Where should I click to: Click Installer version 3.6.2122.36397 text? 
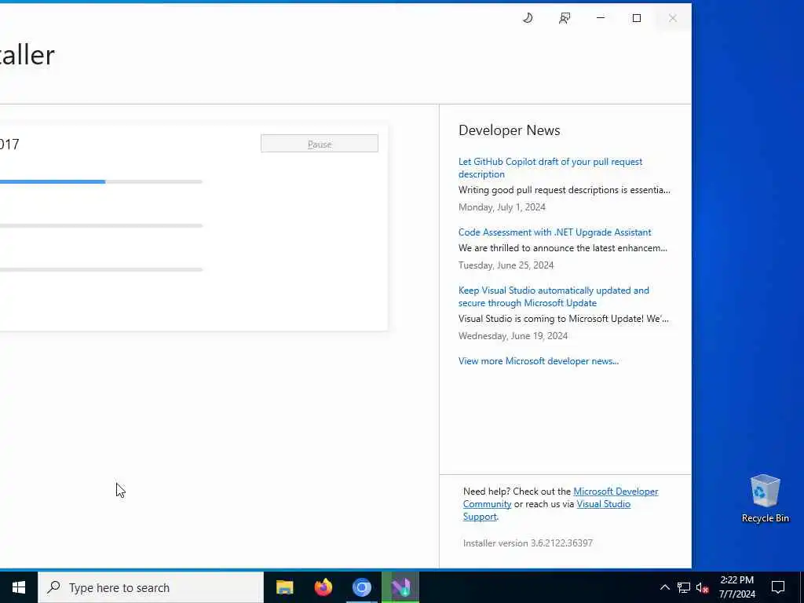click(528, 543)
